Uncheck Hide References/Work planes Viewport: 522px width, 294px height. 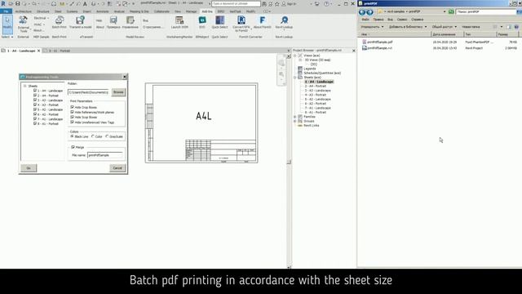coord(73,112)
